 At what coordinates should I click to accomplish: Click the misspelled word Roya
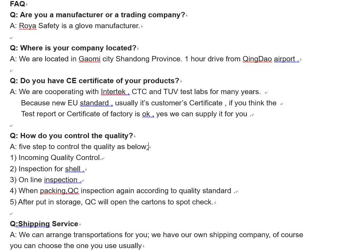click(28, 26)
